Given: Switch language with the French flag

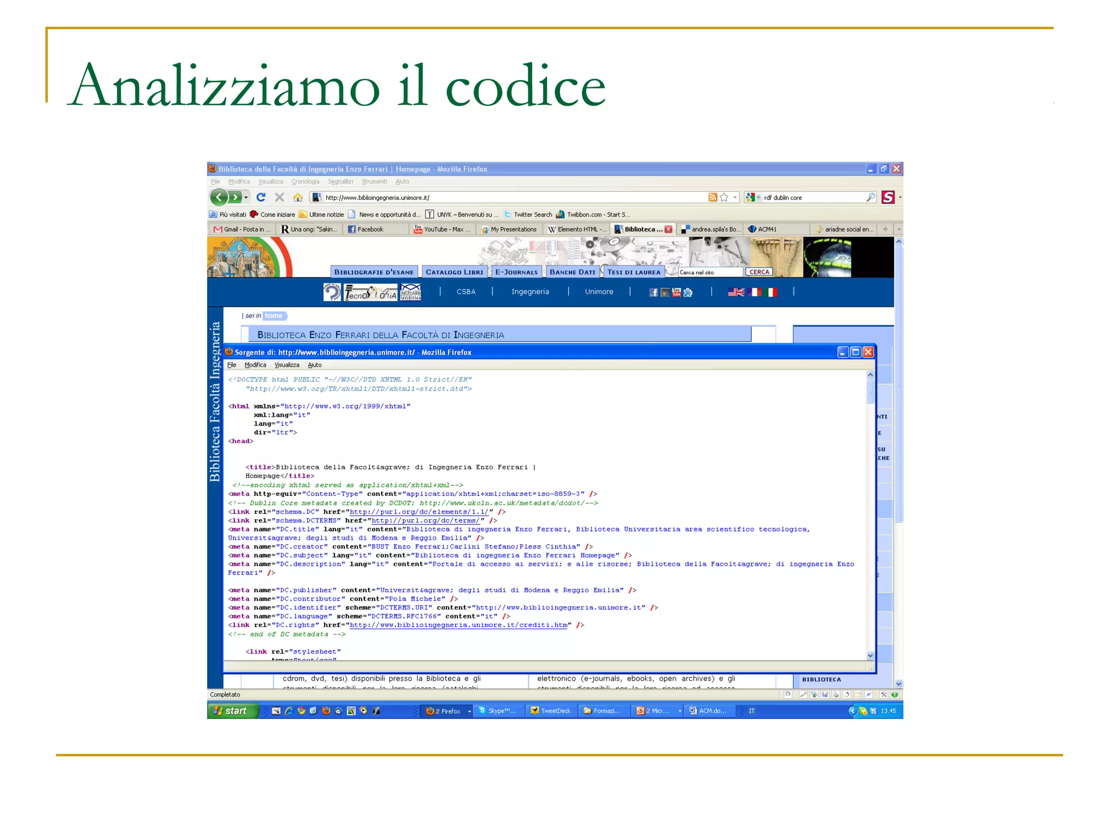Looking at the screenshot, I should [x=755, y=292].
